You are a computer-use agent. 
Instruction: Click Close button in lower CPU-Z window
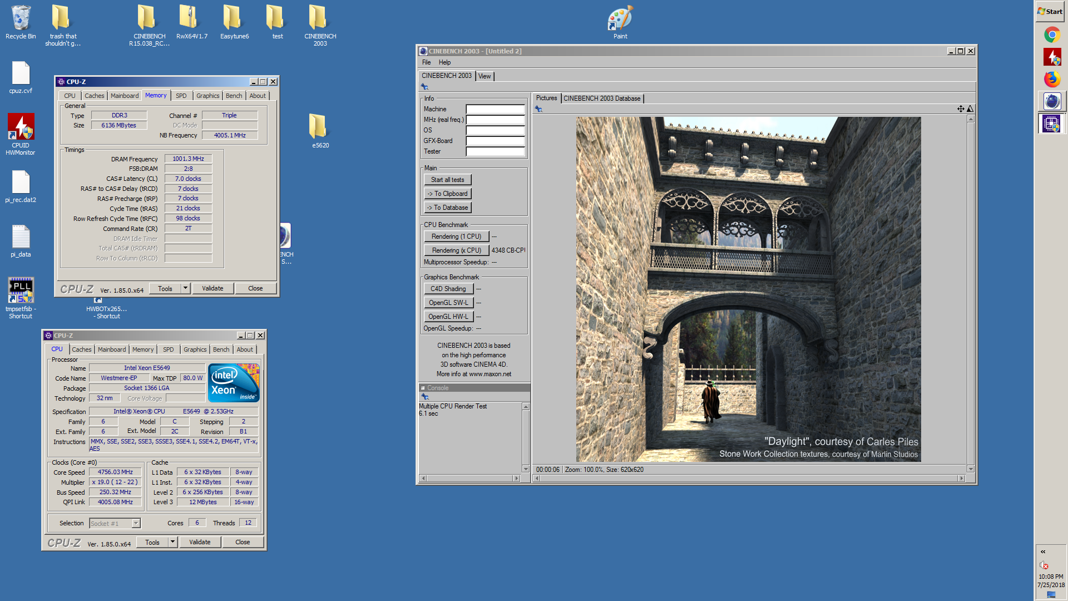click(x=243, y=542)
